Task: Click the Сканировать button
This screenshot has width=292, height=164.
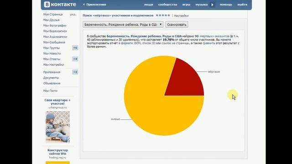Action: [177, 25]
